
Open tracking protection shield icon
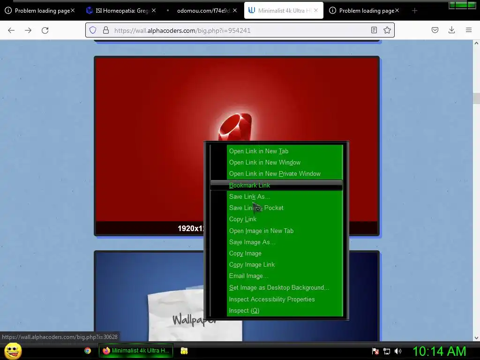[x=93, y=30]
